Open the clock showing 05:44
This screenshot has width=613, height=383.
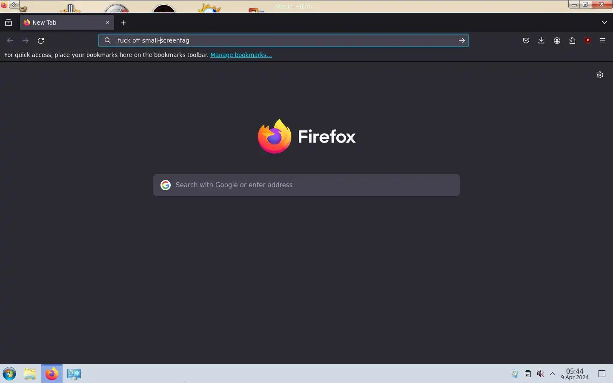pyautogui.click(x=575, y=374)
